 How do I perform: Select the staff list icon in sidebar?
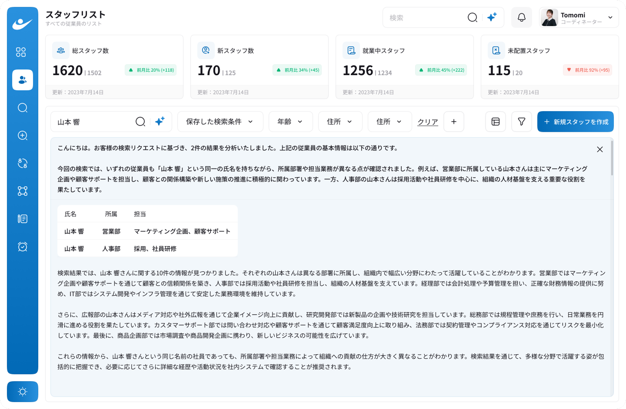(23, 80)
